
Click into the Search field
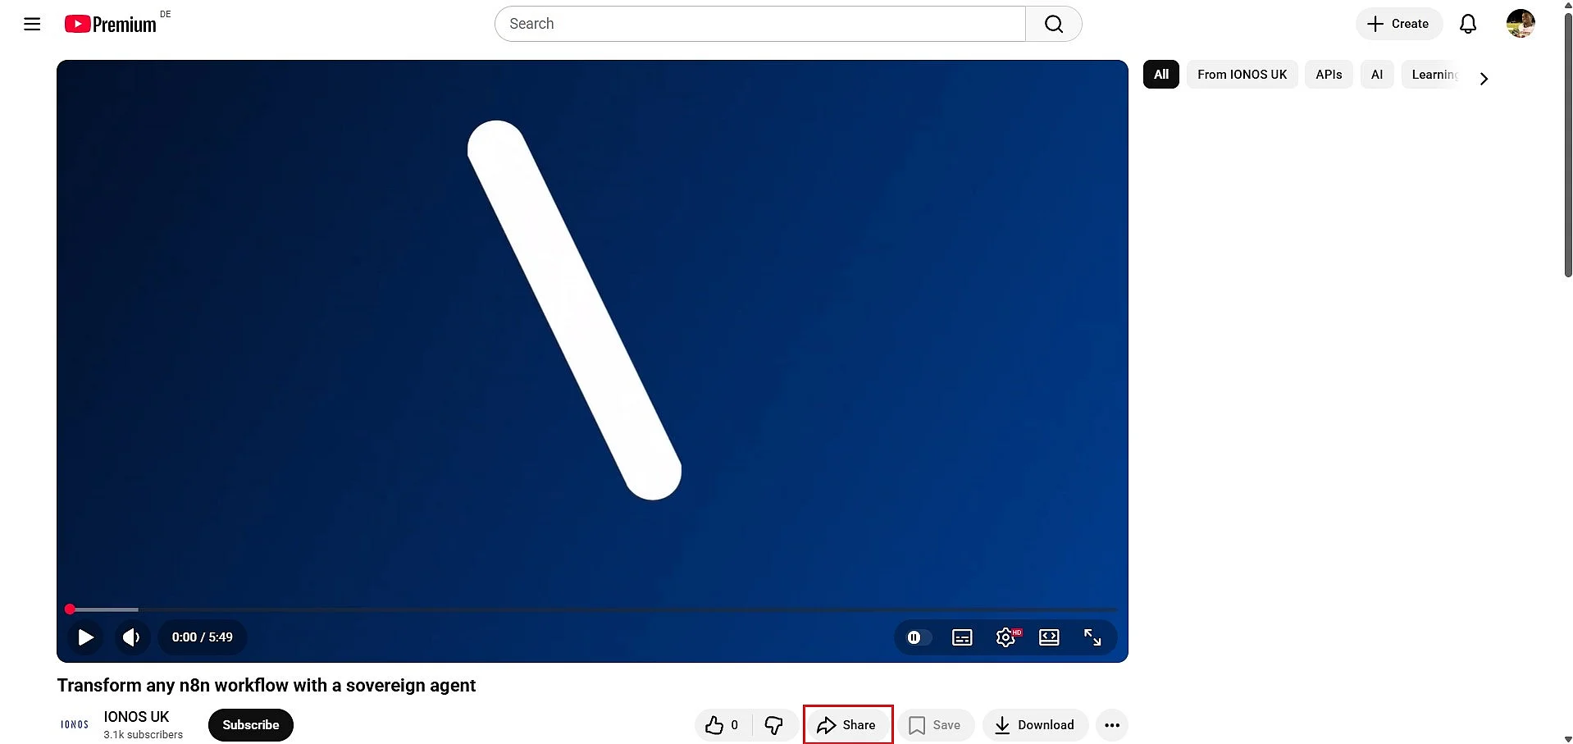click(760, 24)
